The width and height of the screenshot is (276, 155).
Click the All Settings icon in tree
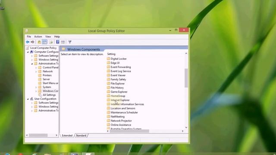click(40, 95)
